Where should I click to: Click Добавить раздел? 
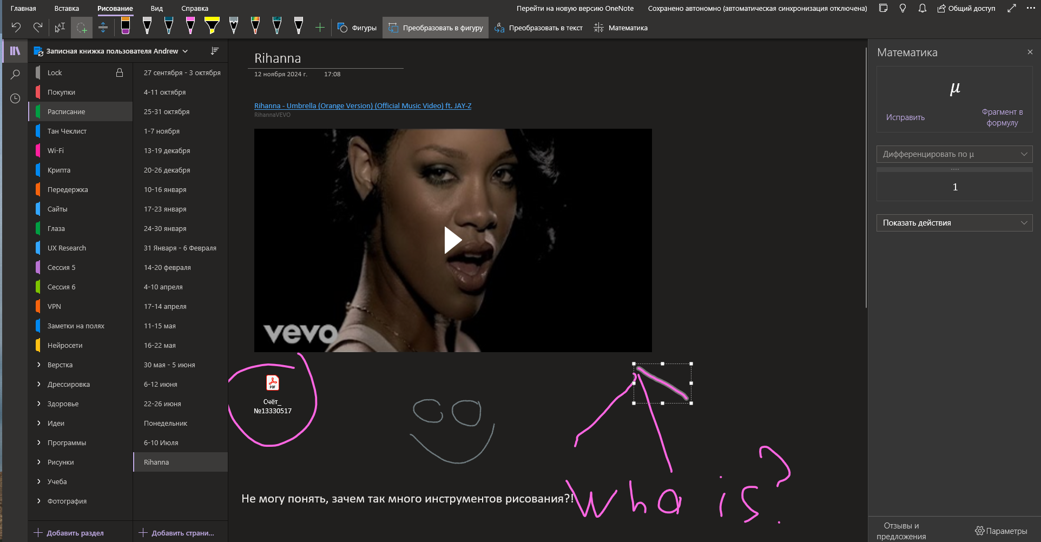pos(69,533)
